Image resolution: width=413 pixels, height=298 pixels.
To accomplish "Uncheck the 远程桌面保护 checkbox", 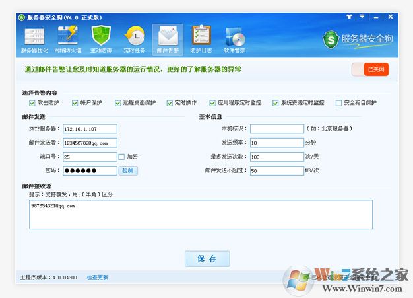I will coord(117,103).
